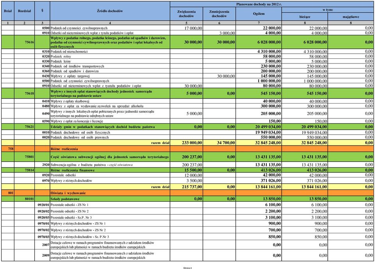Click 'Pozostałe odsetki - ZS Nr 2' label
This screenshot has width=375, height=269.
70,211
